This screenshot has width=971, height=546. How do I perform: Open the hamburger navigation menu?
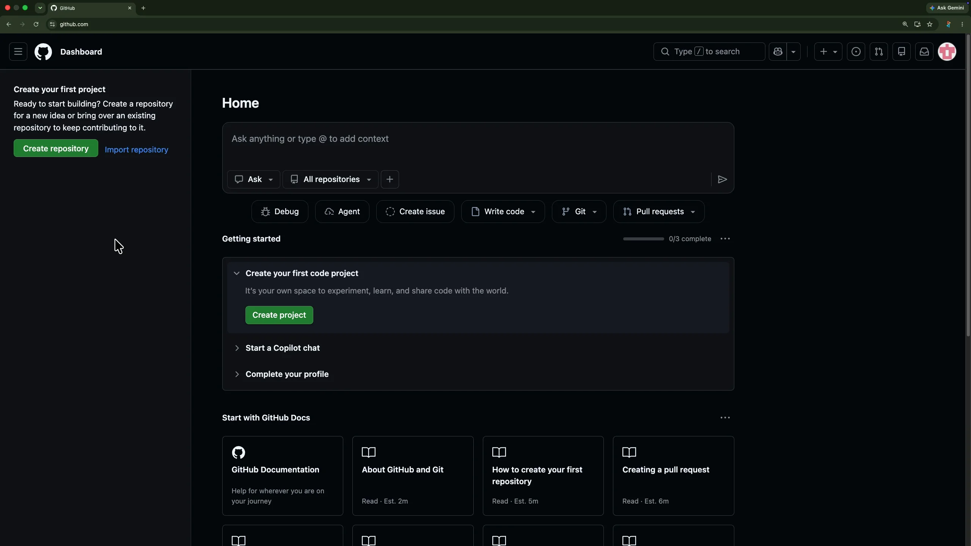(18, 52)
